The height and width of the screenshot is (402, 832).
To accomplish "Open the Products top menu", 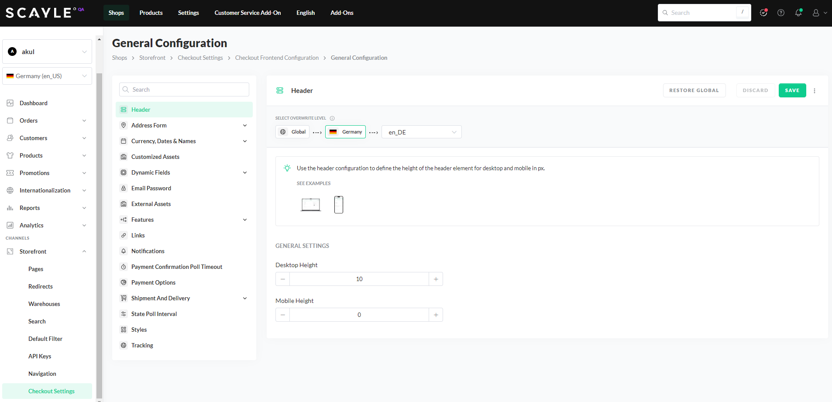I will tap(151, 13).
